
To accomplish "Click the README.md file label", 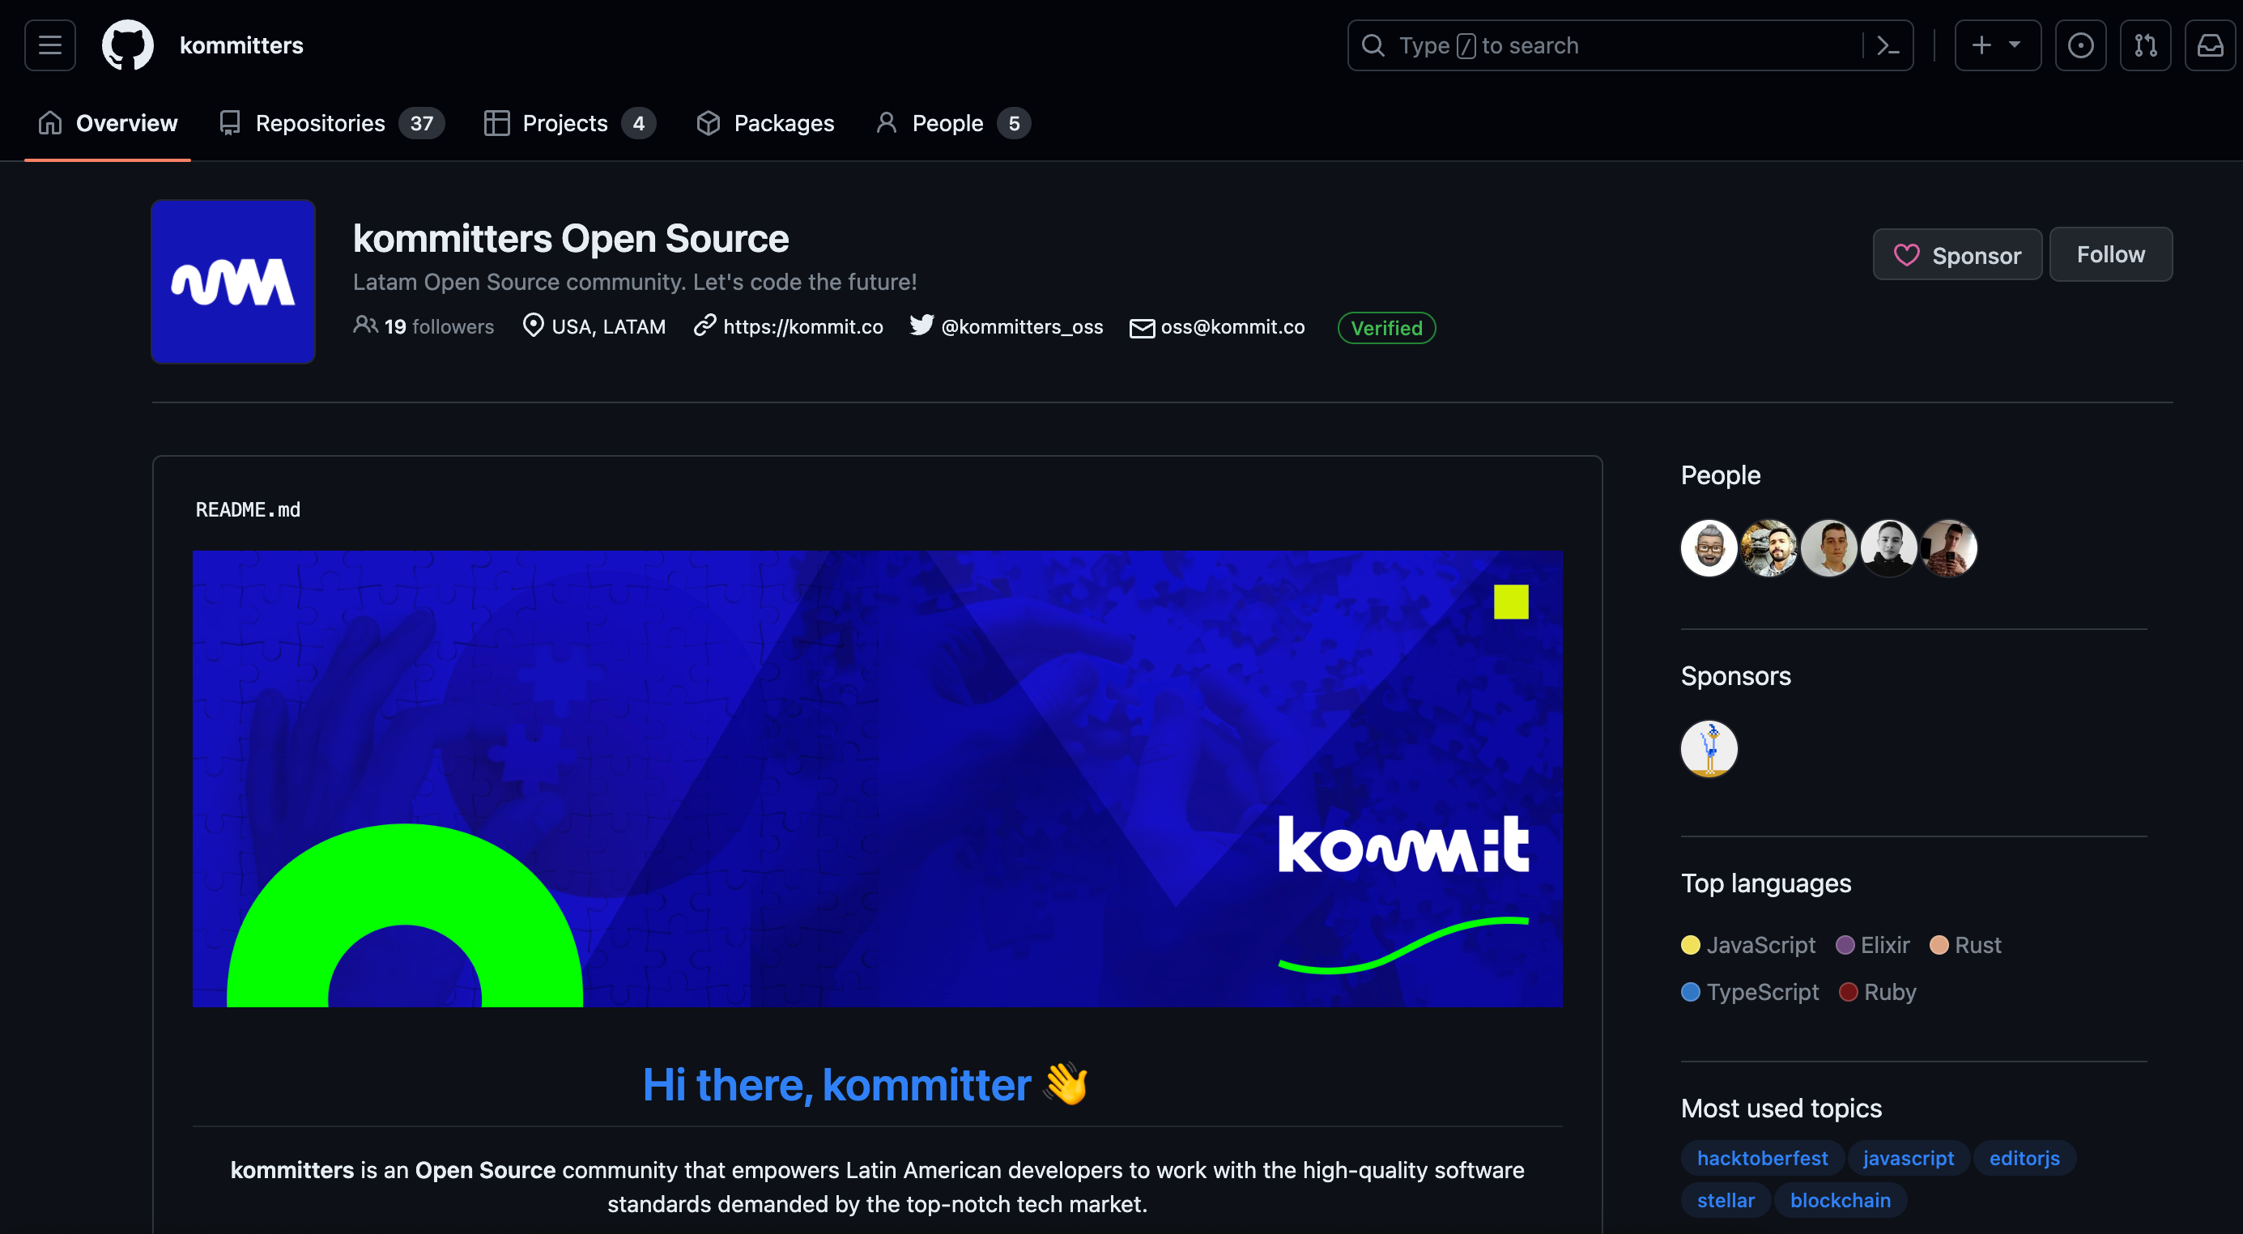I will click(248, 509).
